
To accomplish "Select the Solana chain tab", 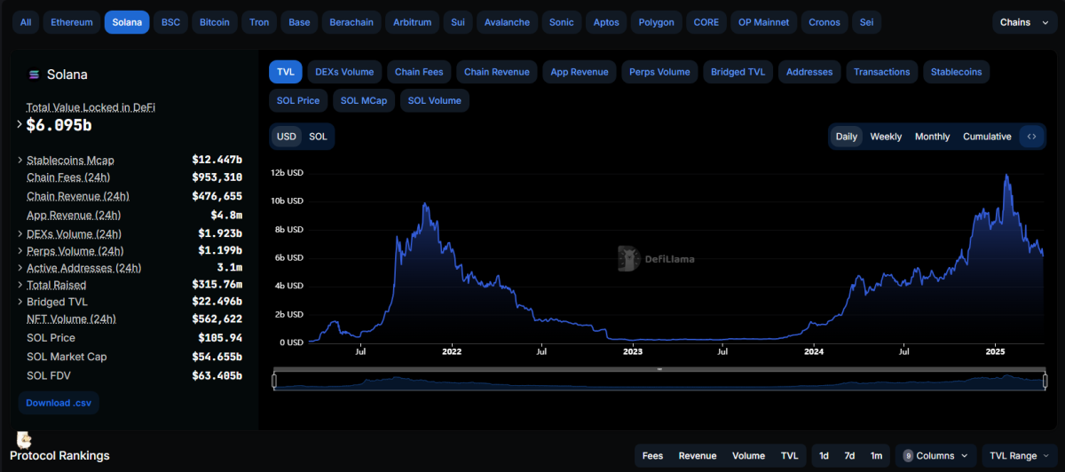I will coord(127,22).
